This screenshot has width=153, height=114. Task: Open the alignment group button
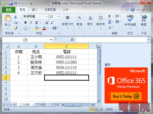pyautogui.click(x=68, y=18)
